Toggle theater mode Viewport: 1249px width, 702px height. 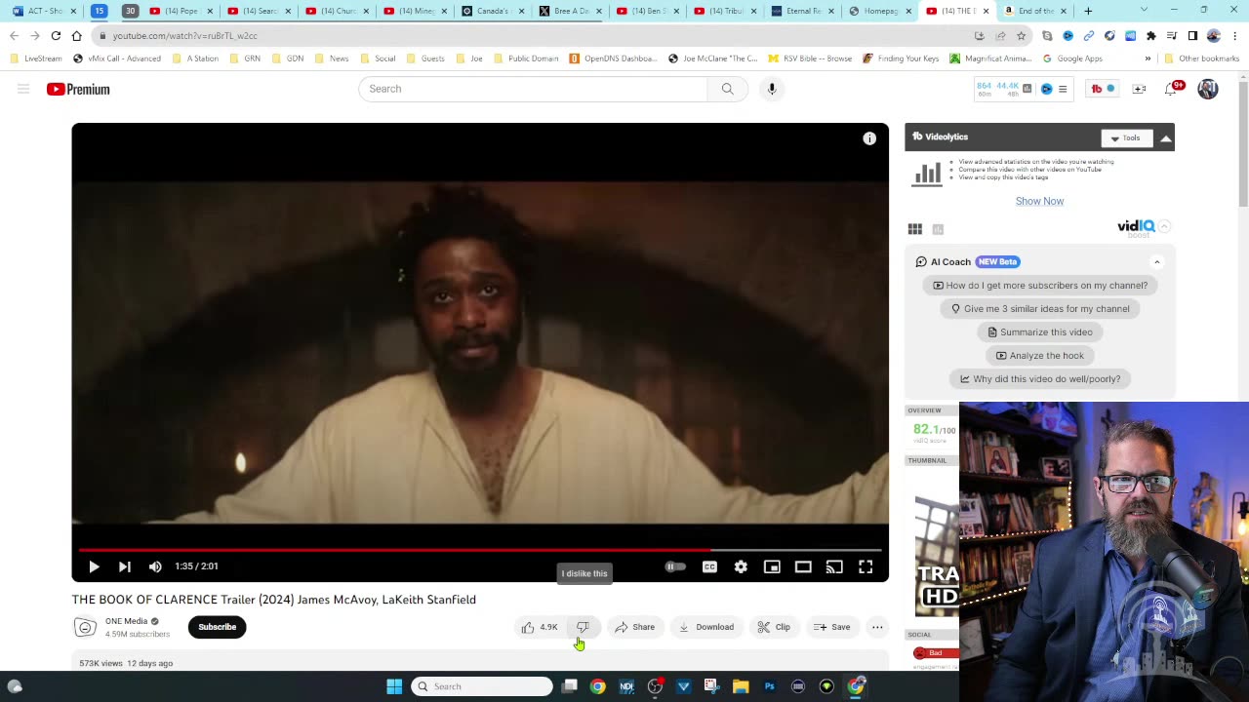click(803, 566)
